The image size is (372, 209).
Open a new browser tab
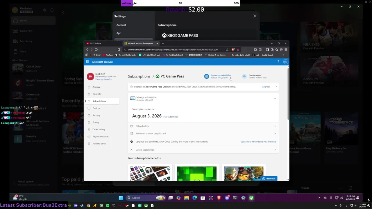click(x=163, y=44)
